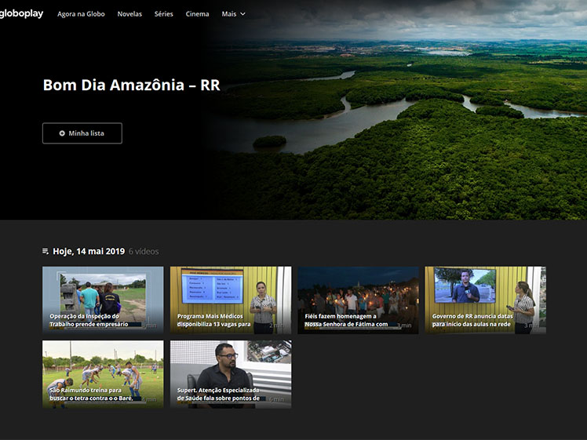Click the Bom Dia Amazônia – RR title
Image resolution: width=587 pixels, height=440 pixels.
coord(131,85)
